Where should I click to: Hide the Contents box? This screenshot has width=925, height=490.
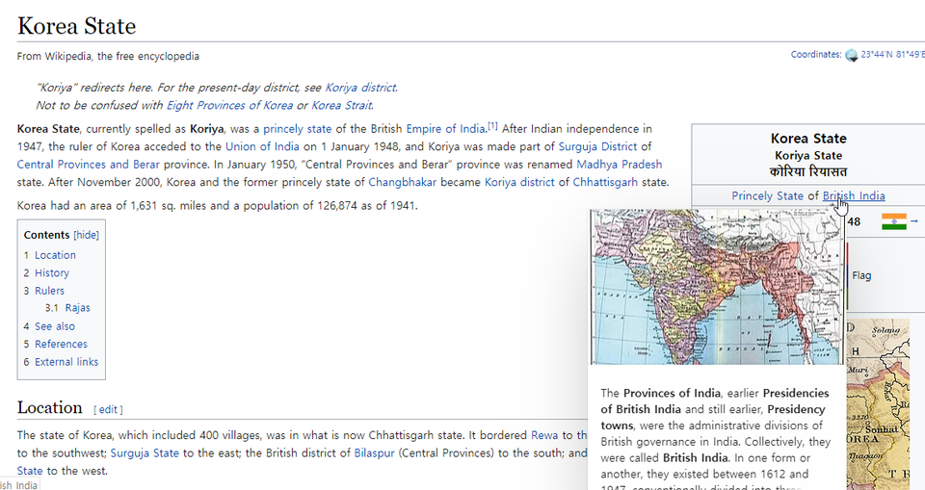tap(86, 235)
